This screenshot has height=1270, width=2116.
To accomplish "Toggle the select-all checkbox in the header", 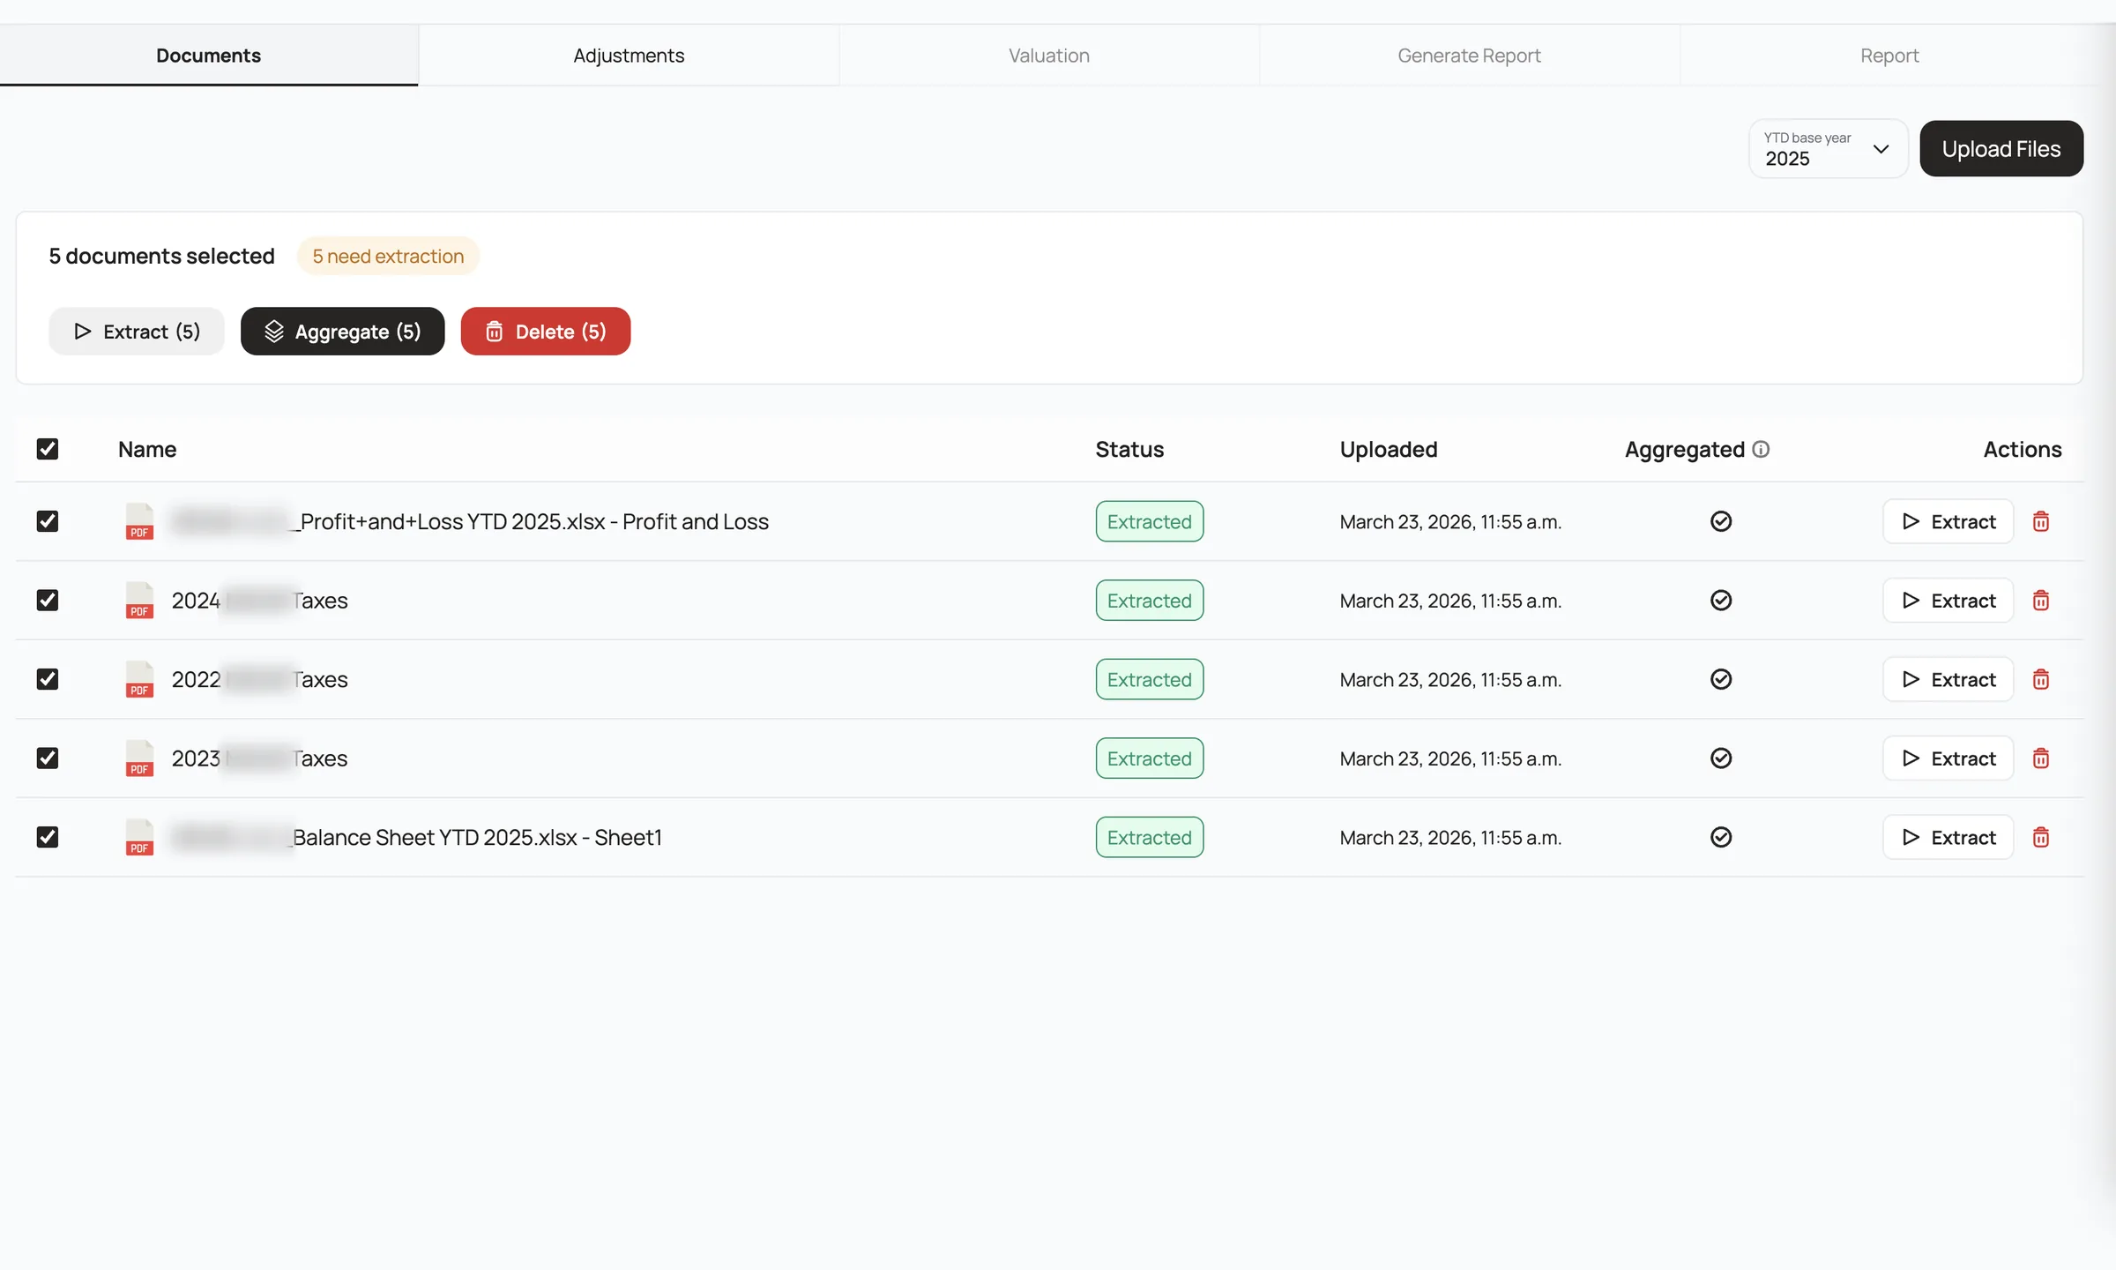I will coord(48,449).
